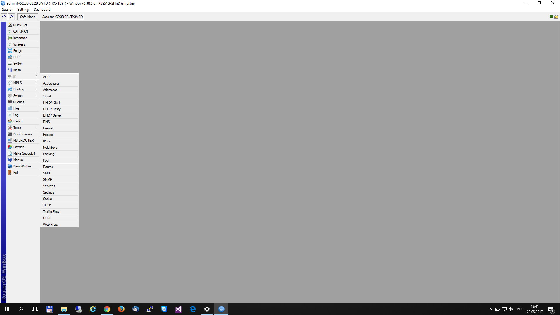Select Addresses from IP submenu
The image size is (560, 315).
[60, 90]
